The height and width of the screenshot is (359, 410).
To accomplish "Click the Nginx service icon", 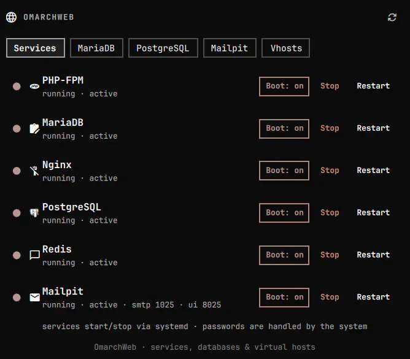I will tap(34, 171).
